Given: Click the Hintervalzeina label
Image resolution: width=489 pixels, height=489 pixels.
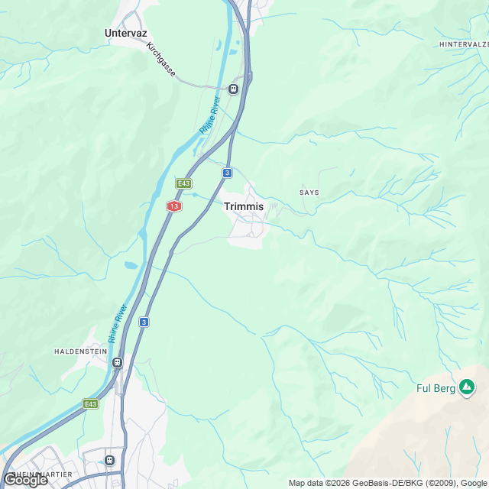Looking at the screenshot, I should tap(464, 44).
